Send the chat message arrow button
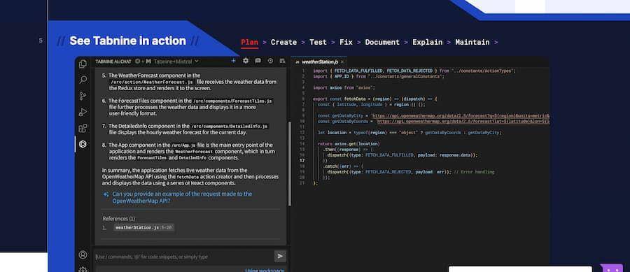 click(280, 256)
